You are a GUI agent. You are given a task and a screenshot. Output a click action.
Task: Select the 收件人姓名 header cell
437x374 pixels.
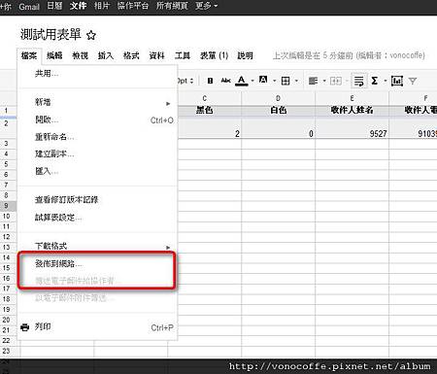point(352,110)
